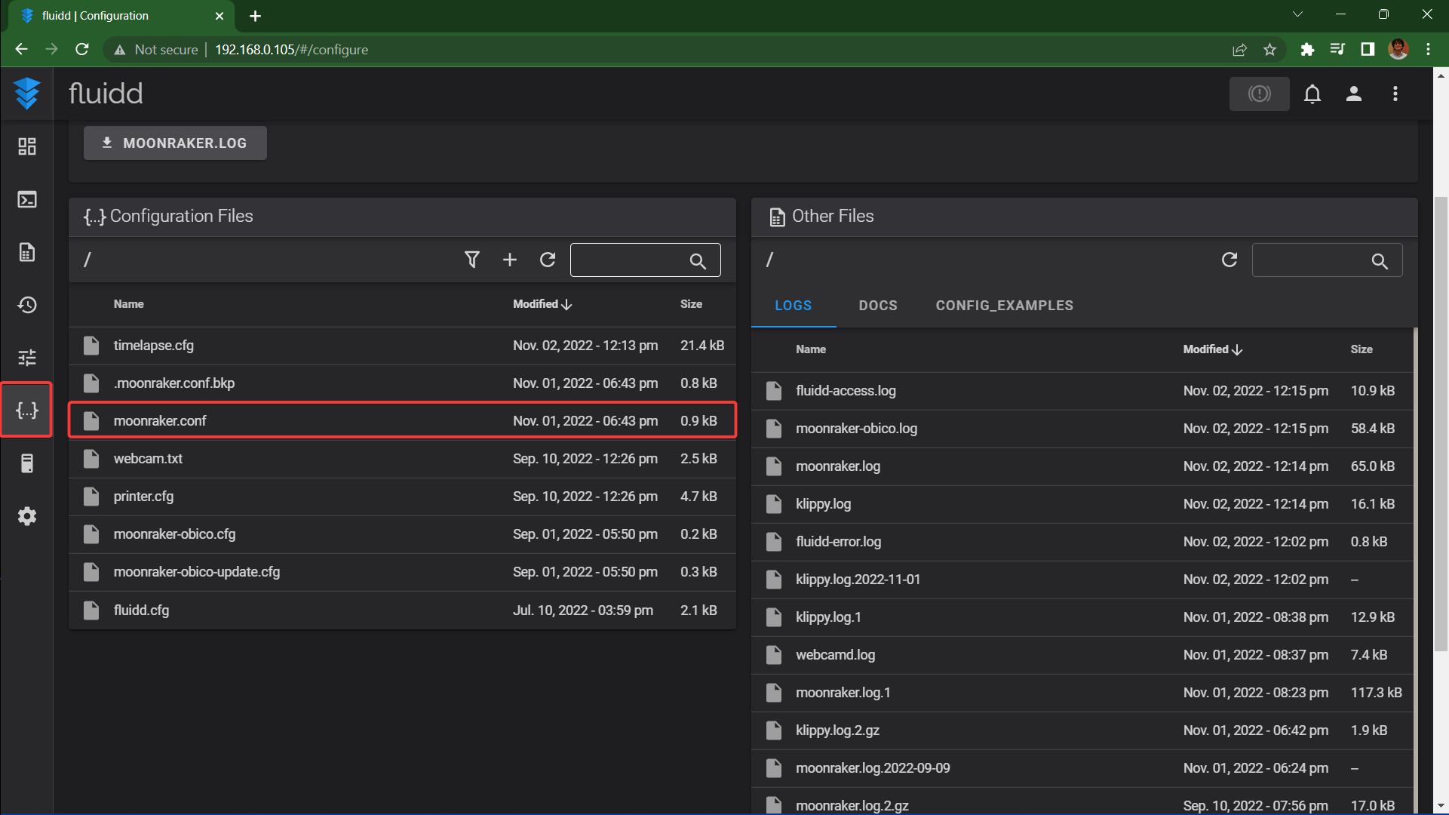
Task: Sort Other Files by Modified
Action: coord(1212,349)
